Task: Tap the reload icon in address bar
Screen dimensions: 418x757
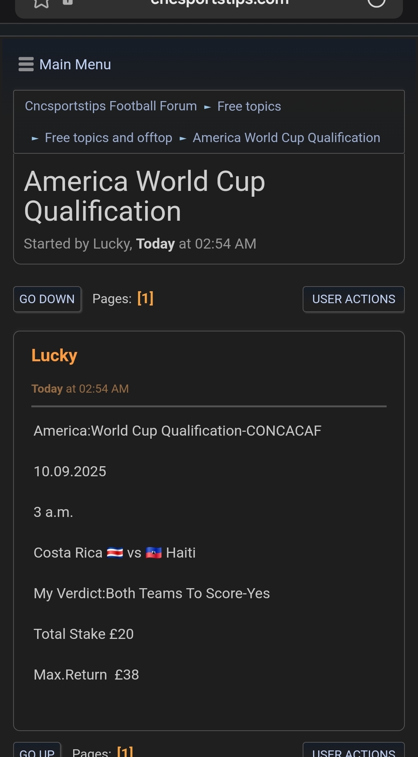Action: click(x=376, y=2)
